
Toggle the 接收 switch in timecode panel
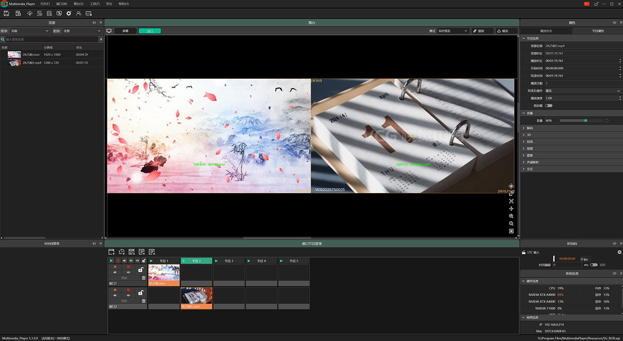(594, 265)
